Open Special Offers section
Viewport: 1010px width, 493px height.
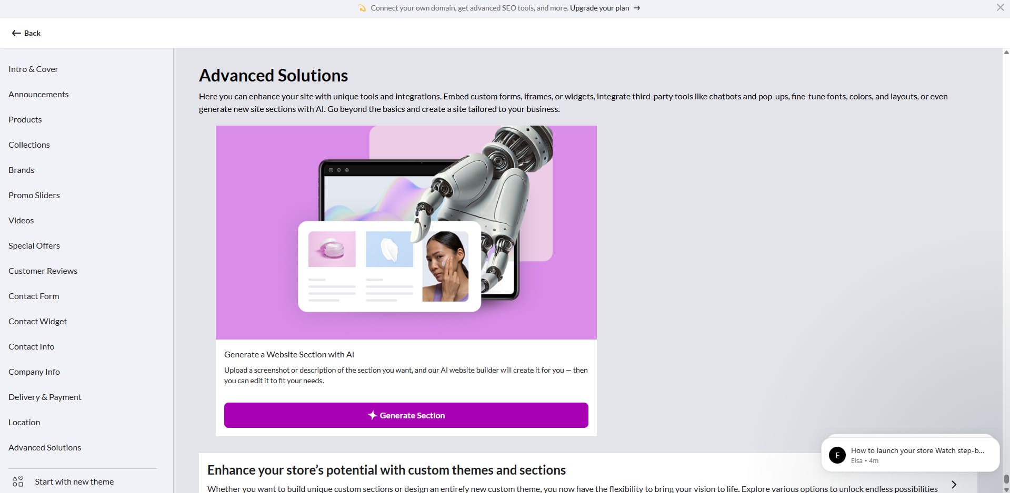[34, 245]
